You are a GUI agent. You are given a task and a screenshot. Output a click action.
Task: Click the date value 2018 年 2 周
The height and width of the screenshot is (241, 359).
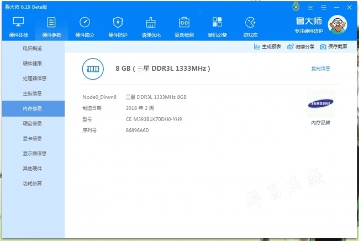pos(140,108)
